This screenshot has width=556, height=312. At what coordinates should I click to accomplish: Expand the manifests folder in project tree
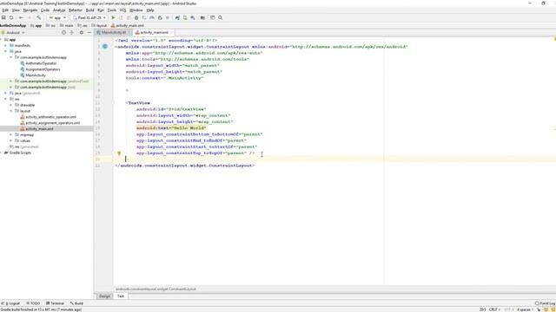pyautogui.click(x=5, y=46)
